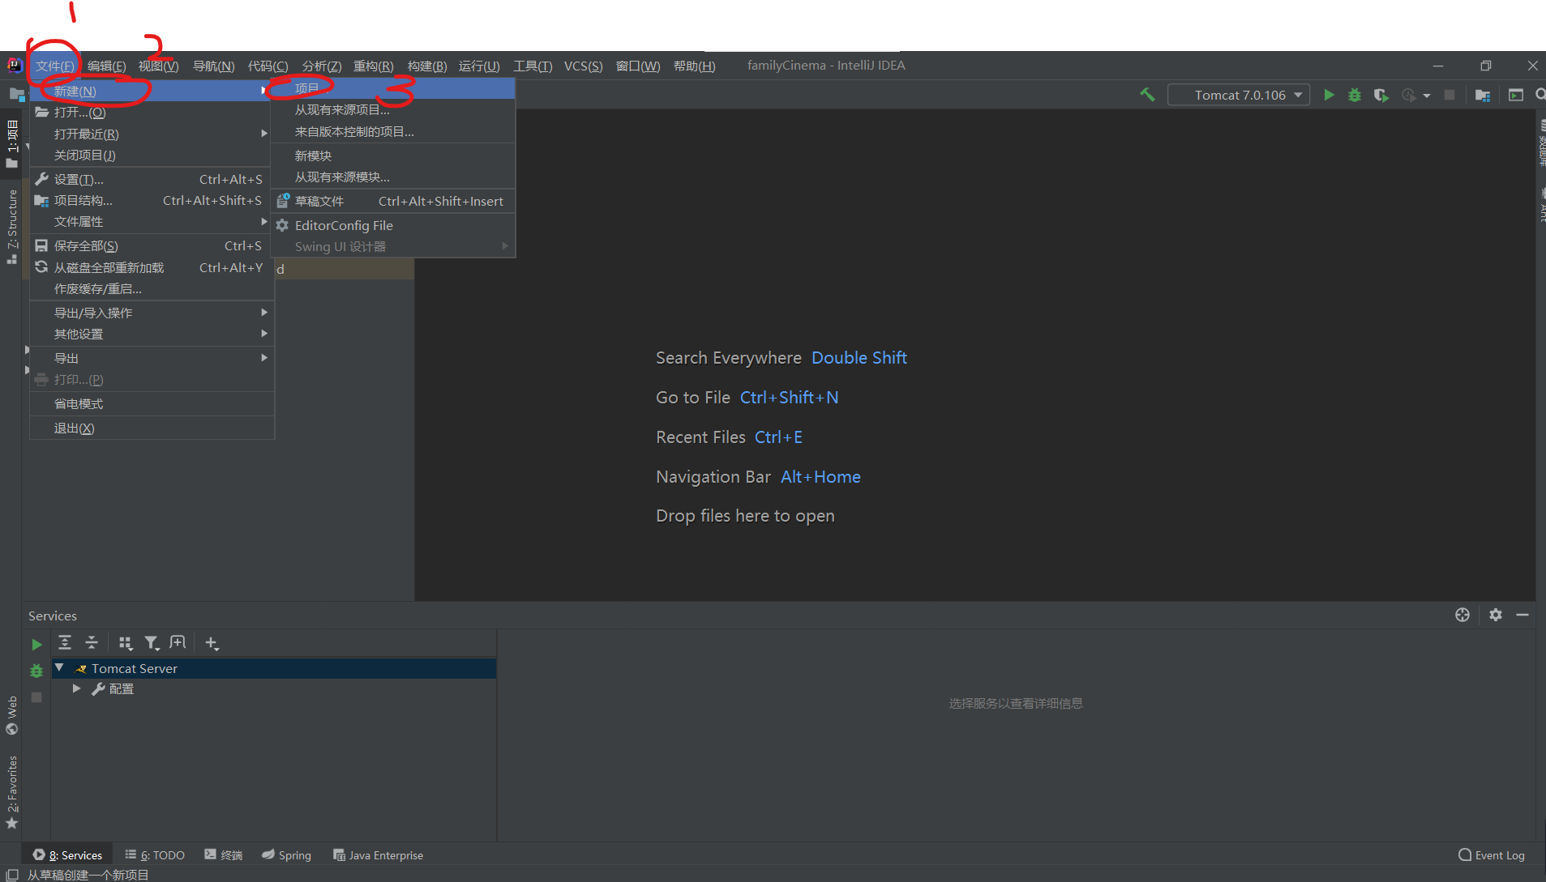Click 退出 to exit the IDE

[152, 428]
